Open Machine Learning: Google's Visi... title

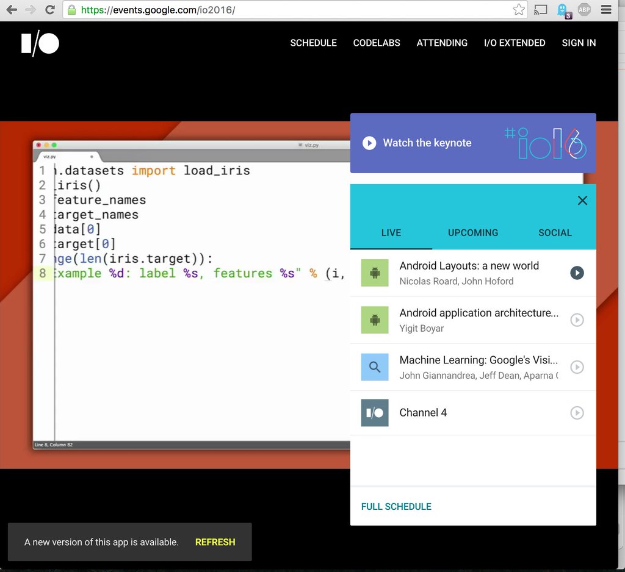tap(479, 360)
